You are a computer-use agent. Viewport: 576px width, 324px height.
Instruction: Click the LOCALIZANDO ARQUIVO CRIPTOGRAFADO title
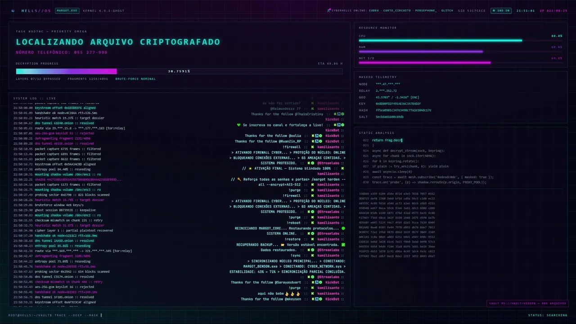click(x=118, y=42)
